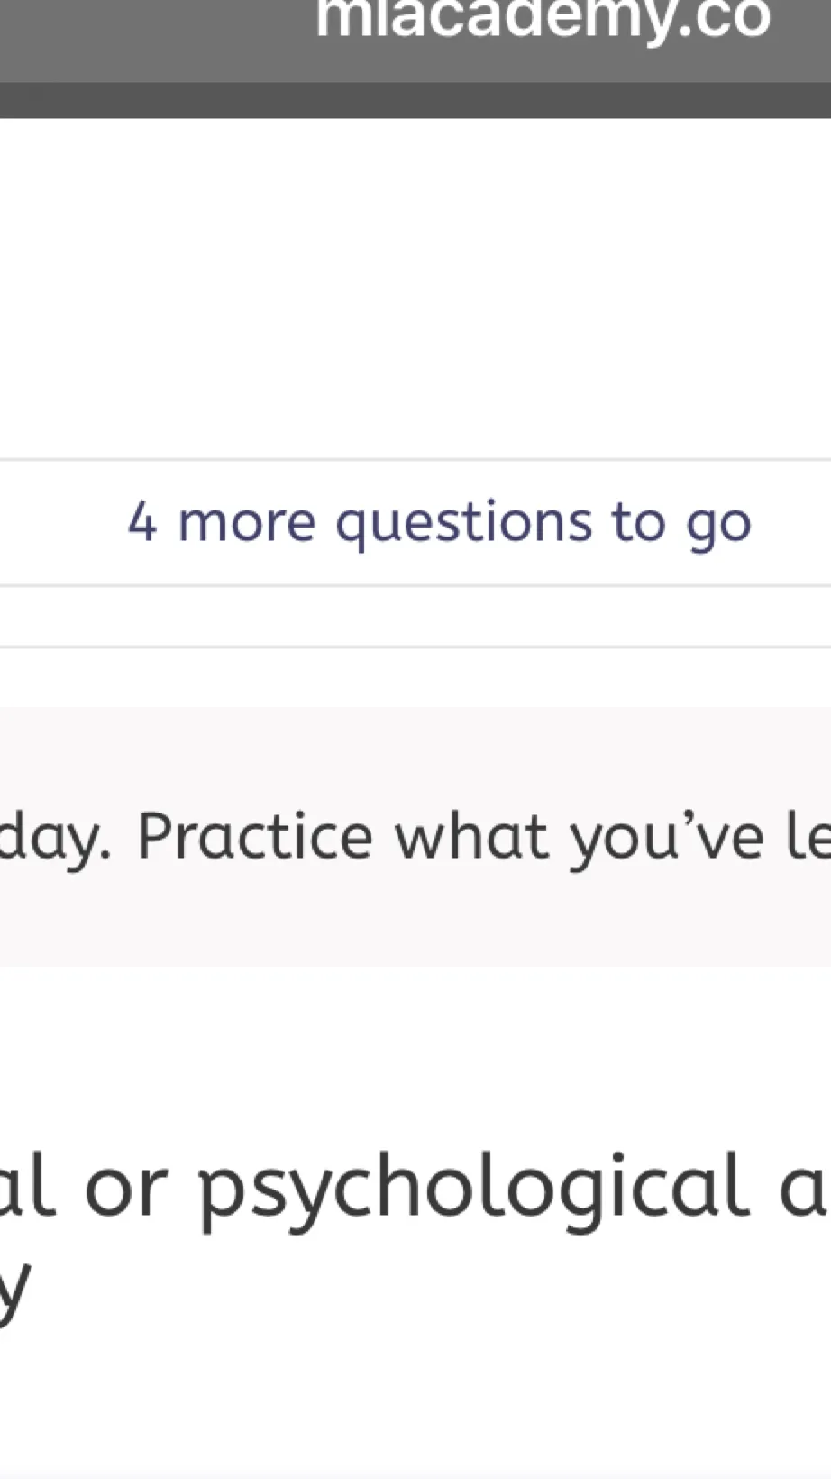Tap the word 'or' in the question heading
This screenshot has width=831, height=1479.
(125, 1190)
